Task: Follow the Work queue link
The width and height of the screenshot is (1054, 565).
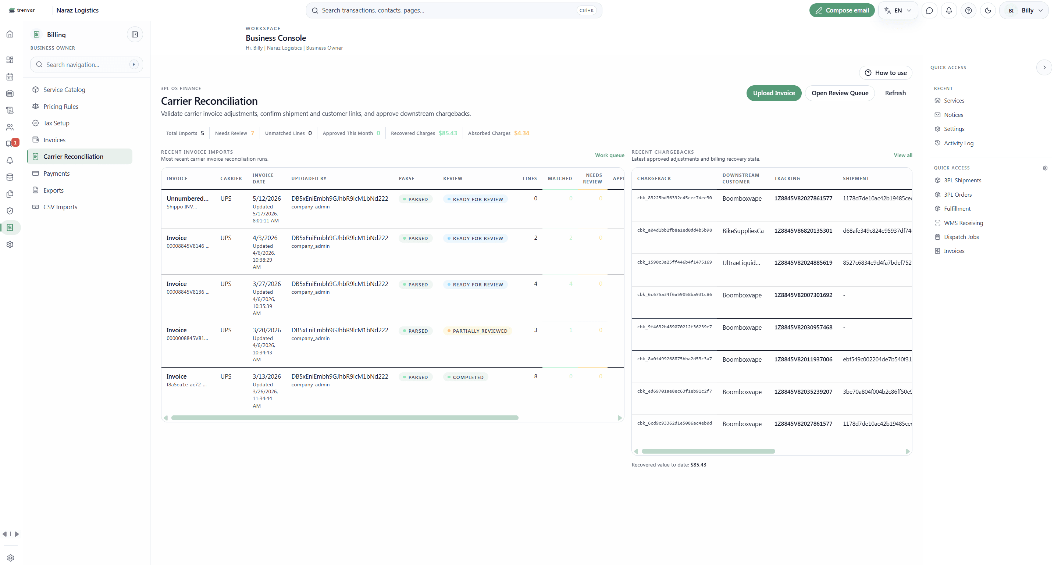Action: click(609, 155)
